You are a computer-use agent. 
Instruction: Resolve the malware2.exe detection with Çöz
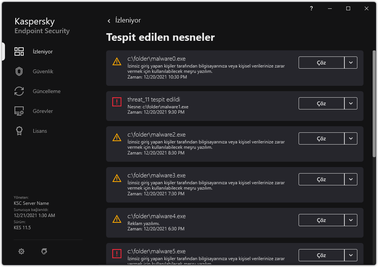coord(321,138)
